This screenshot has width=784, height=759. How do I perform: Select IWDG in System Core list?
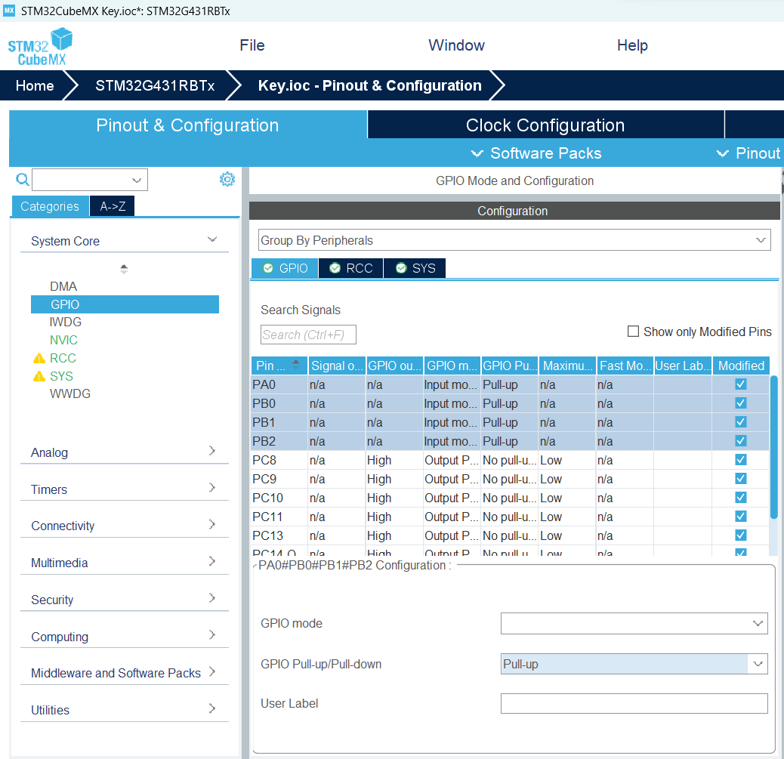(x=66, y=322)
